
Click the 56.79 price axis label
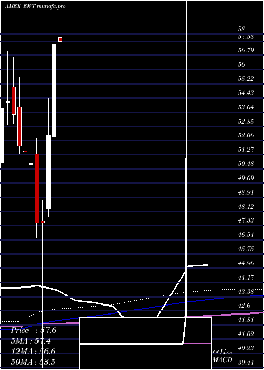pyautogui.click(x=246, y=50)
